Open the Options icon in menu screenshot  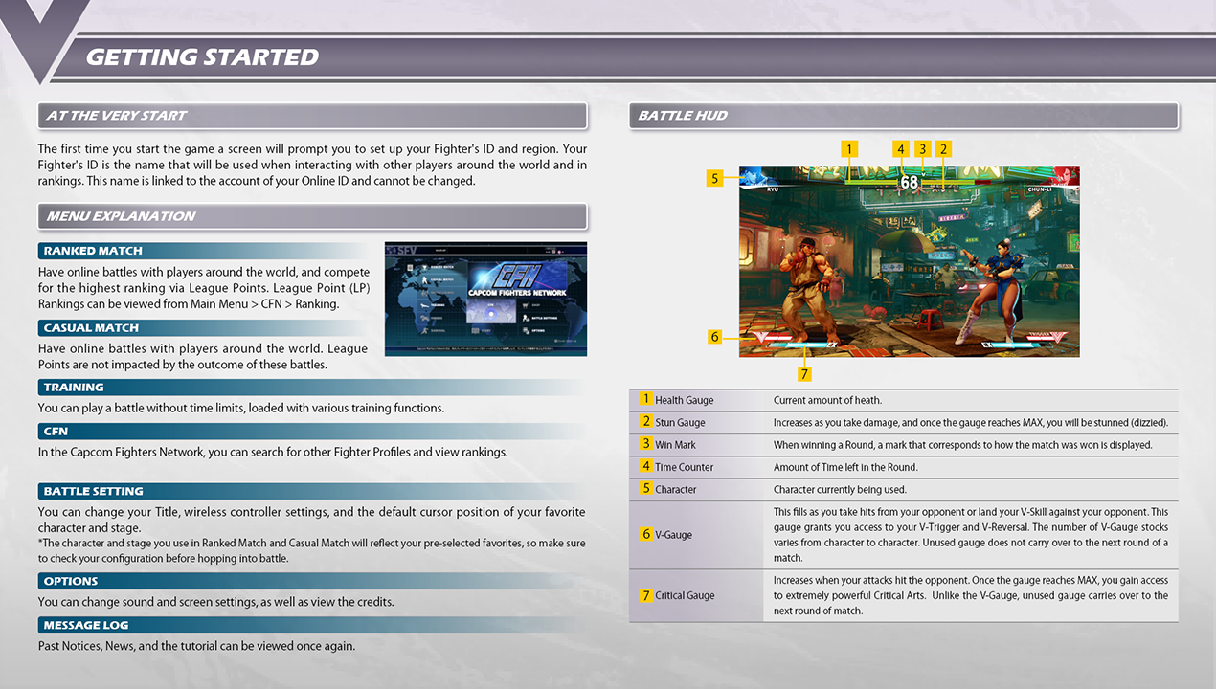point(526,331)
